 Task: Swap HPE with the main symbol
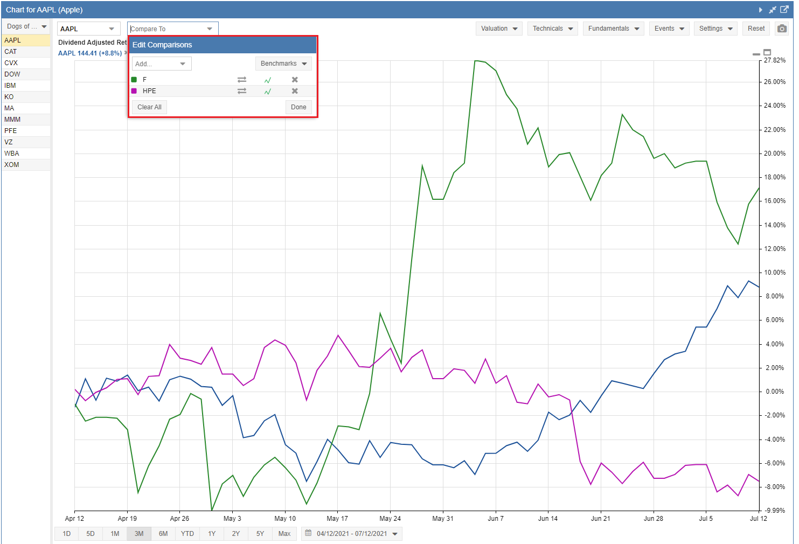(242, 91)
